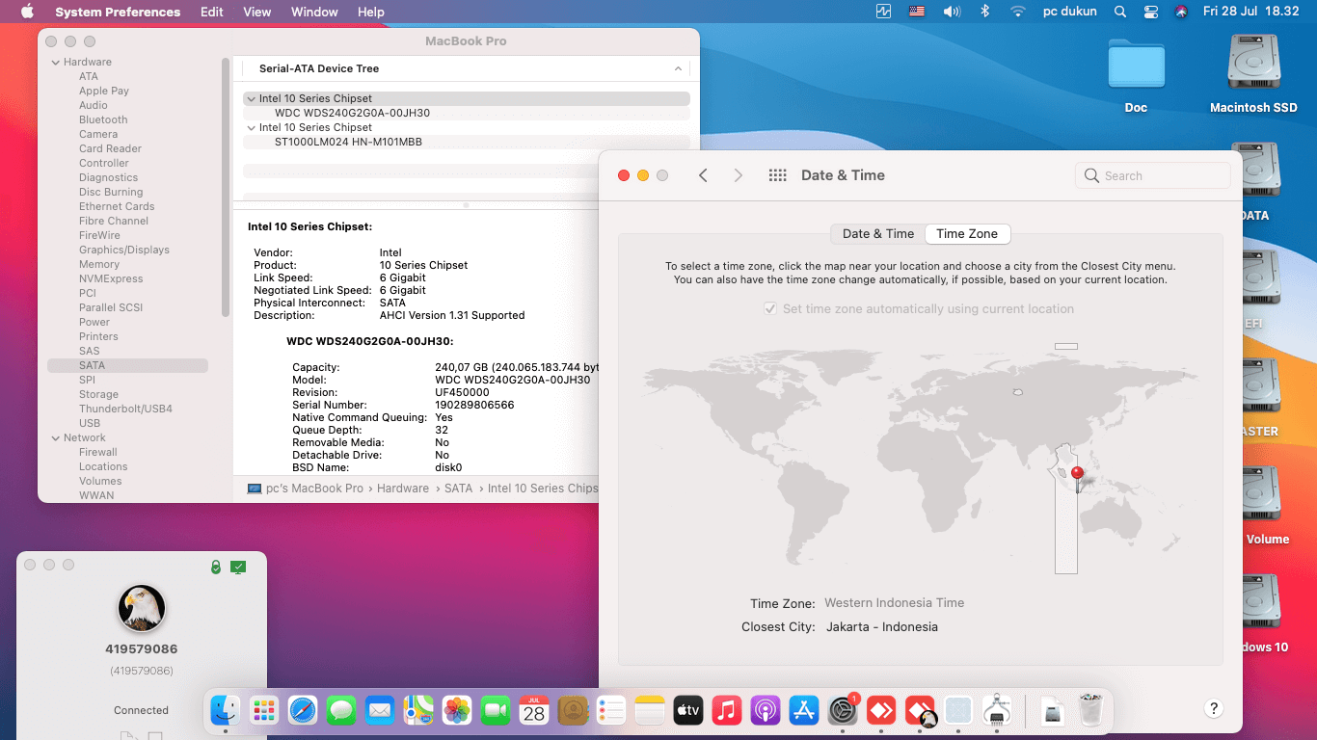Toggle Set time zone automatically checkbox

pyautogui.click(x=770, y=309)
